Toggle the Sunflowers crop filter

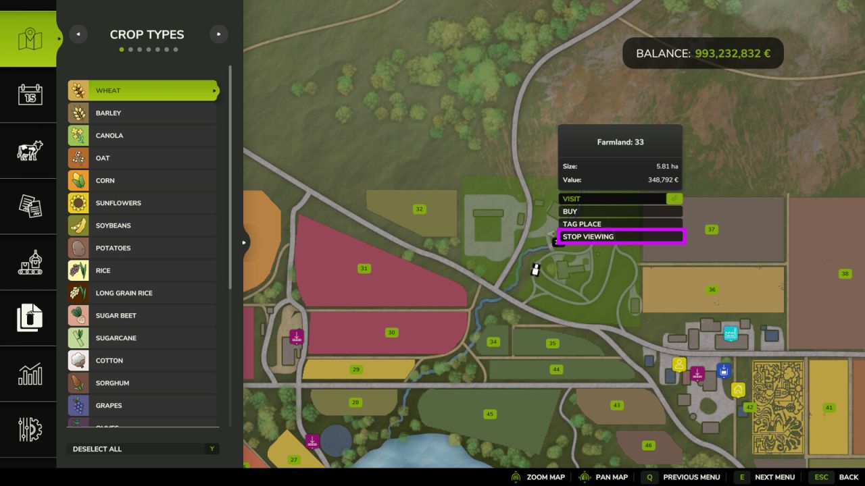[x=142, y=203]
